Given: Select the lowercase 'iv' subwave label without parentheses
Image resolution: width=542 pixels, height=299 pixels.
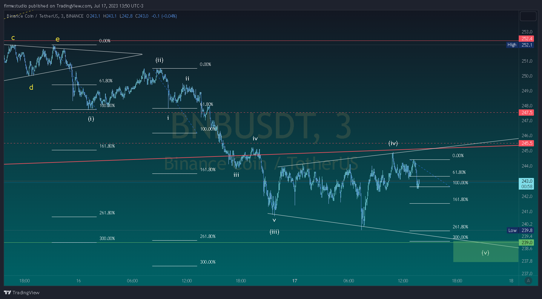Looking at the screenshot, I should pos(255,139).
